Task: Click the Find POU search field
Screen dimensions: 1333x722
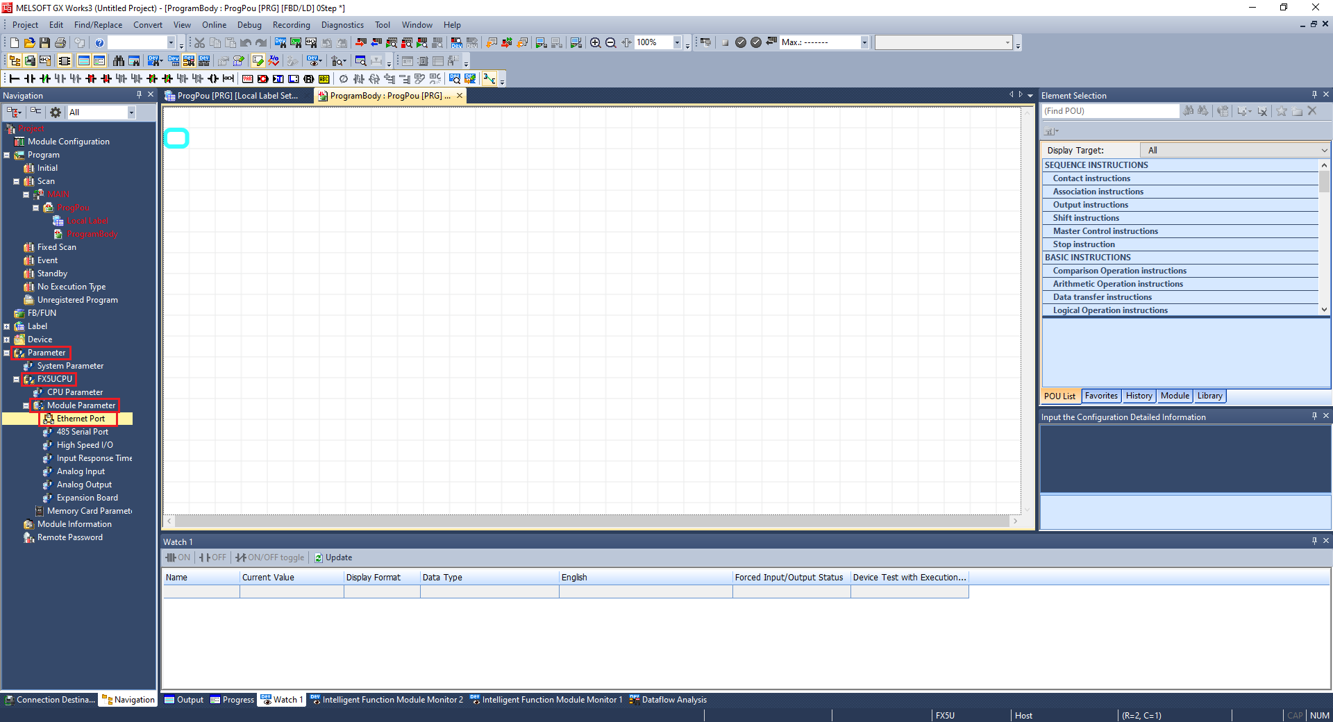Action: [1109, 111]
